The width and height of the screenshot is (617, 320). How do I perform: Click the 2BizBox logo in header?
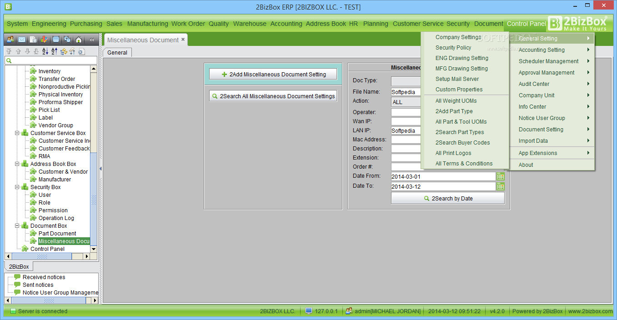pos(577,24)
